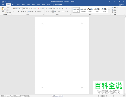
Task: Click the 70% zoom level in status bar
Action: pyautogui.click(x=124, y=96)
